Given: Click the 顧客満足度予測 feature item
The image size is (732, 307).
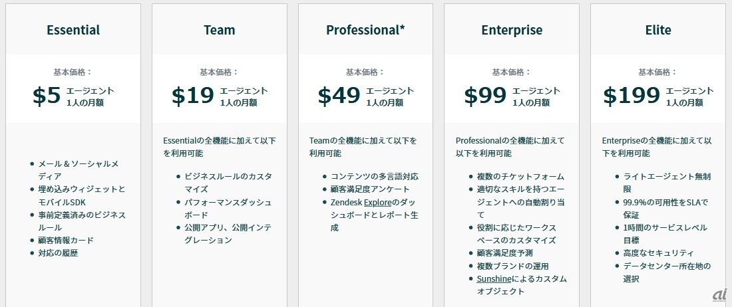Looking at the screenshot, I should (505, 253).
